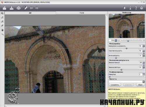146x107 pixels.
Task: Click the Фокусировка section header
Action: pos(115,44)
